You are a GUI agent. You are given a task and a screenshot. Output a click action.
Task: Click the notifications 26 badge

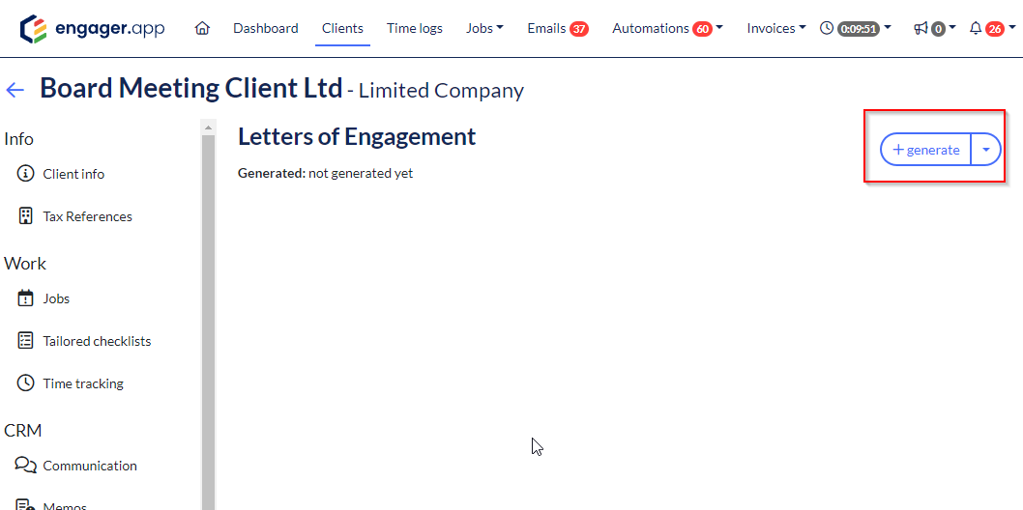click(994, 29)
